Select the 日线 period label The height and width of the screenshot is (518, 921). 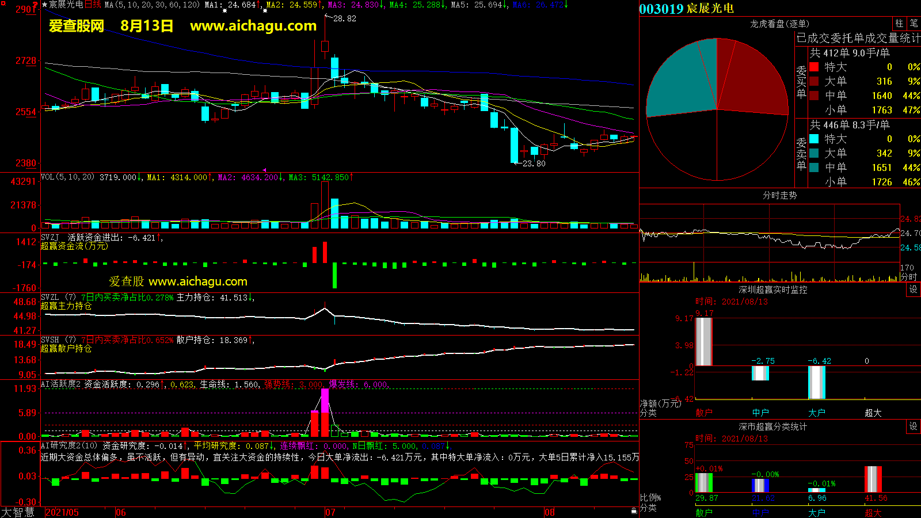[93, 5]
